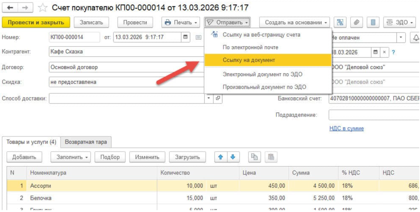Open attached files with the paperclip icon
The height and width of the screenshot is (212, 420).
click(x=356, y=23)
